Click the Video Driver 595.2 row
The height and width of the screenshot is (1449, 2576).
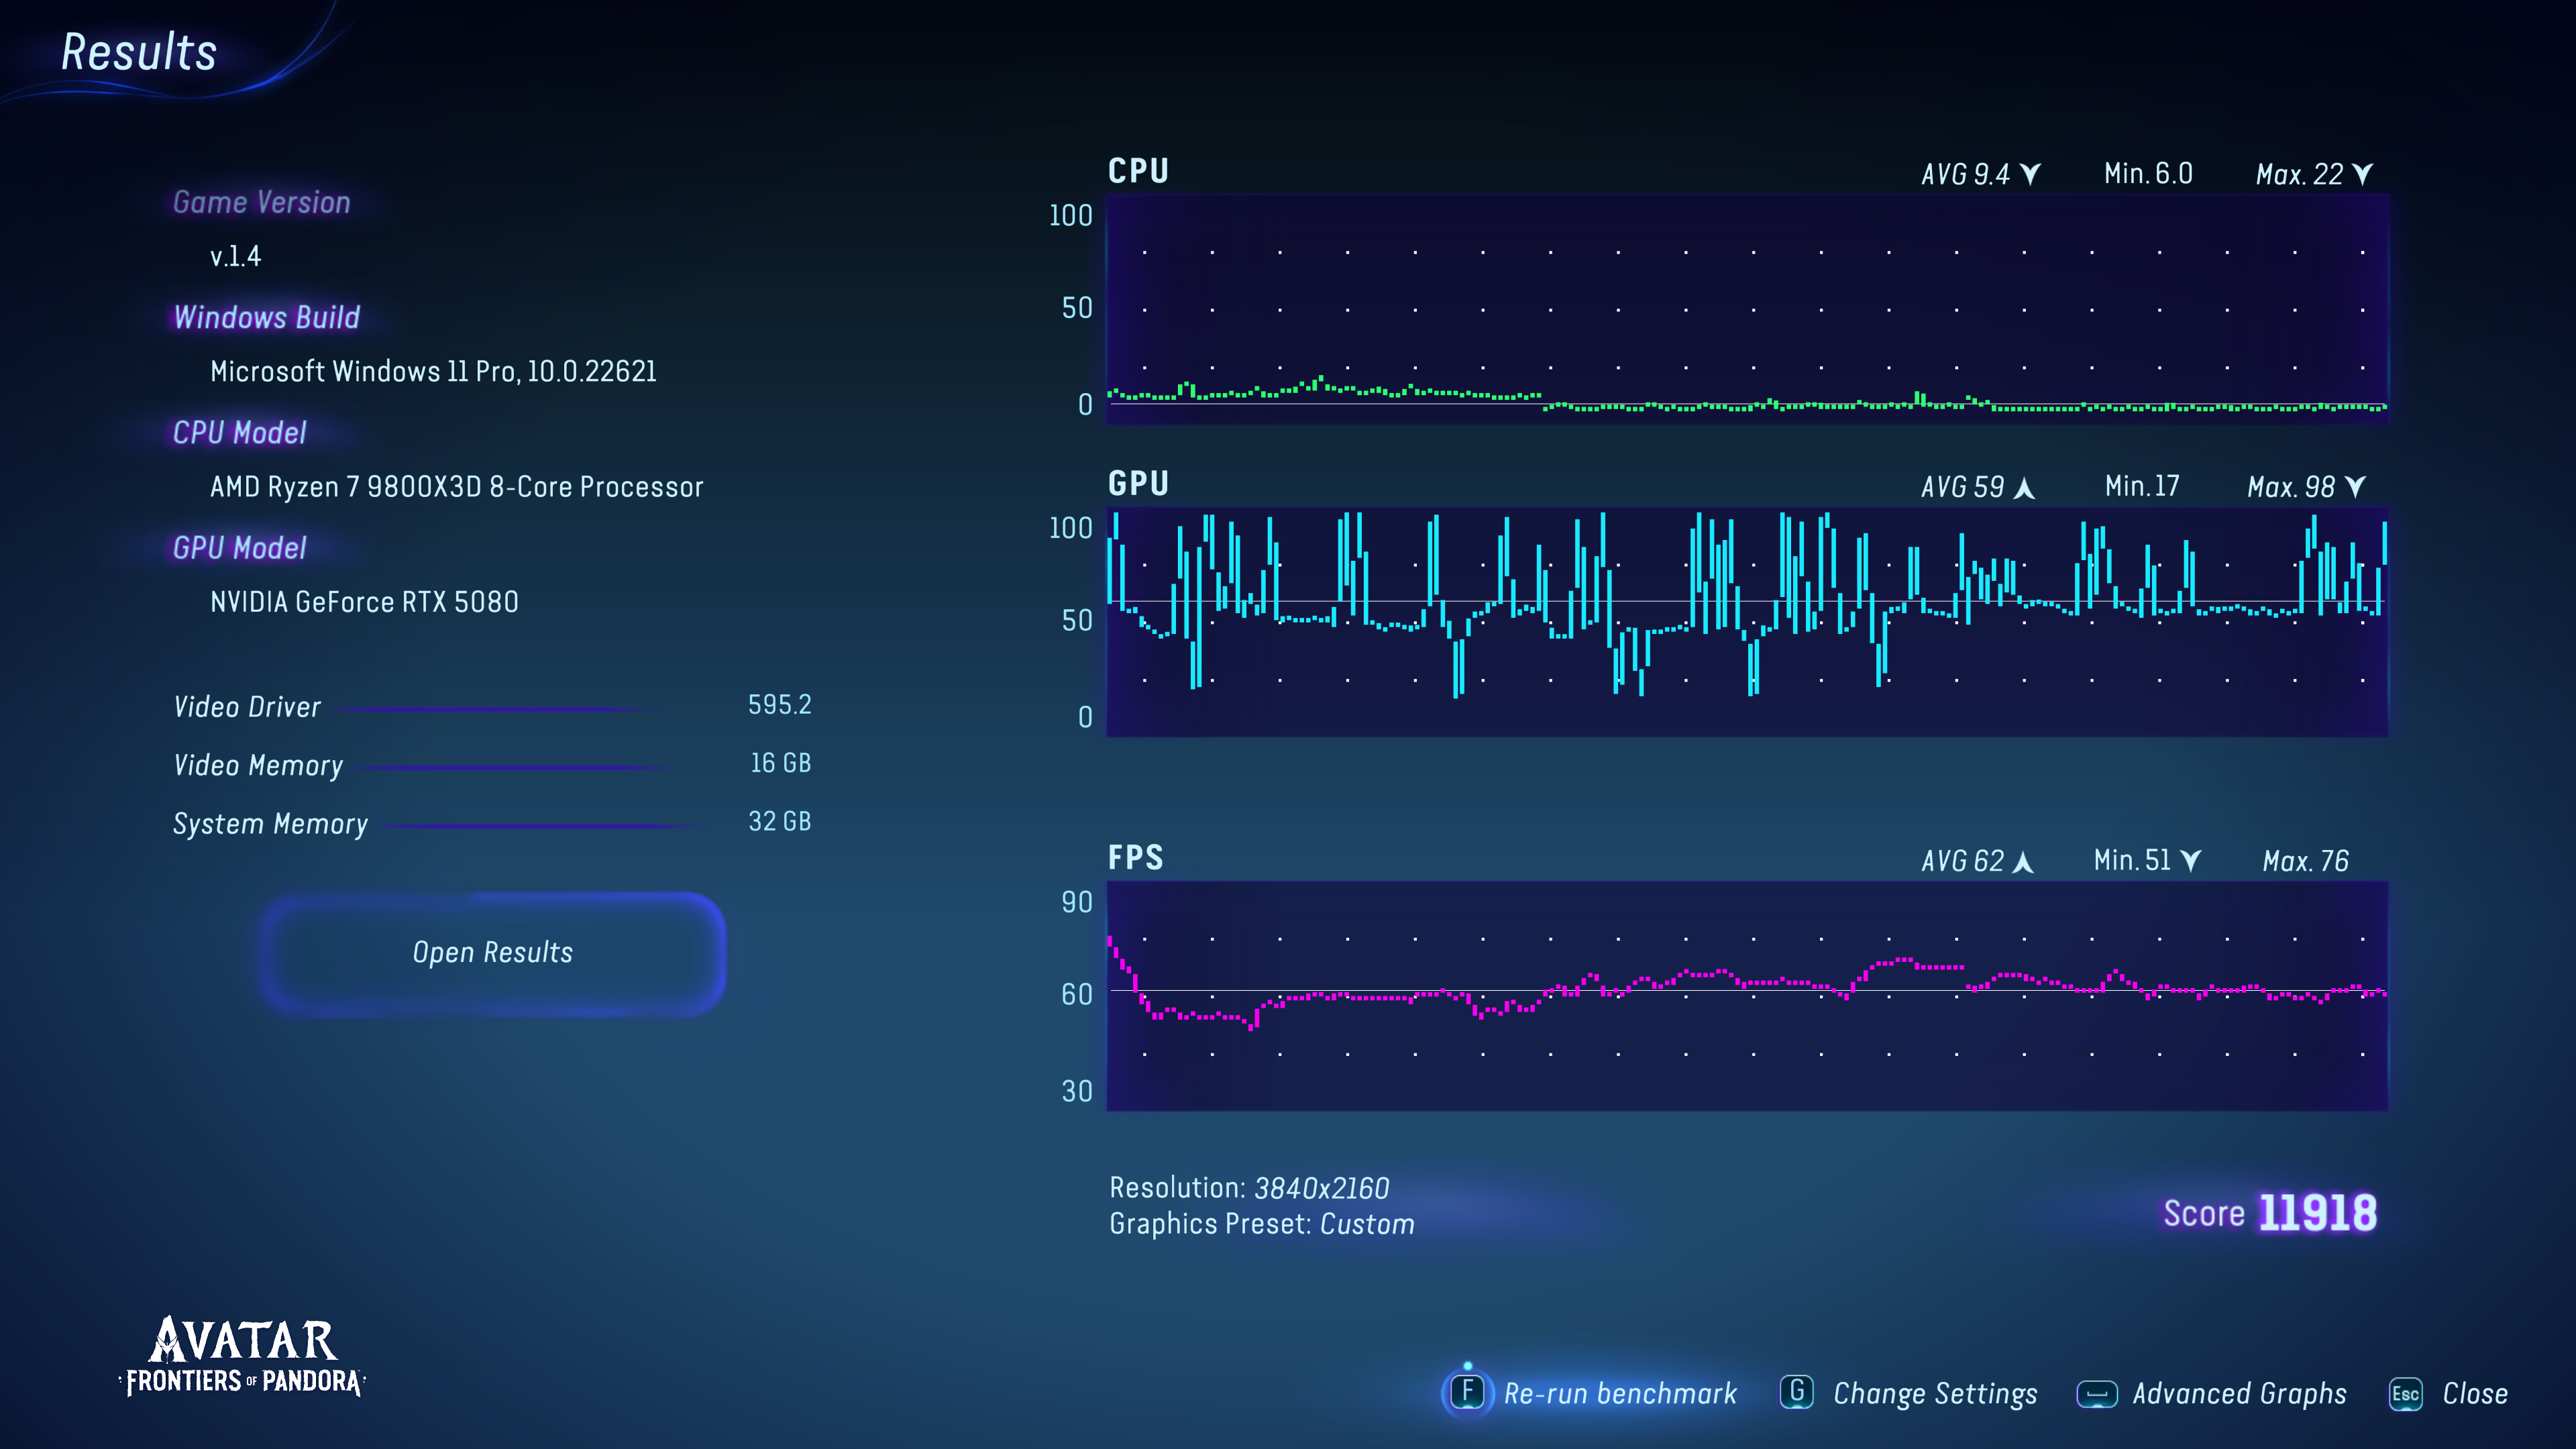tap(492, 706)
